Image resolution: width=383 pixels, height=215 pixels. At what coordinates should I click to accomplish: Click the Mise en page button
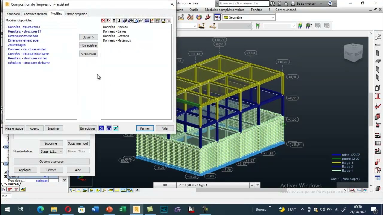[14, 128]
